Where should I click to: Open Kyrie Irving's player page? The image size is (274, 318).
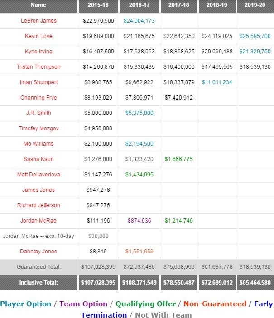tap(38, 52)
